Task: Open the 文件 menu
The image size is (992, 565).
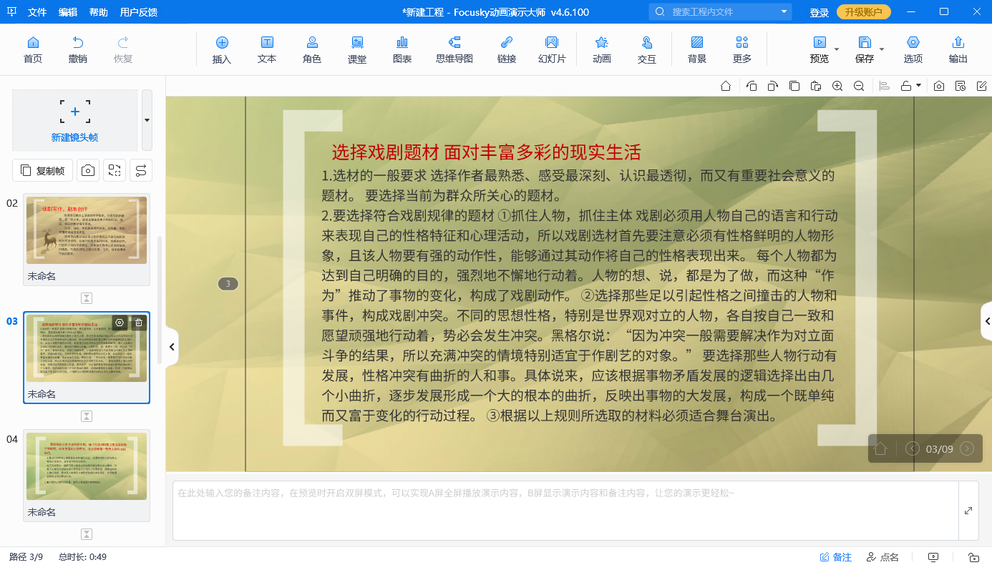Action: pos(37,12)
